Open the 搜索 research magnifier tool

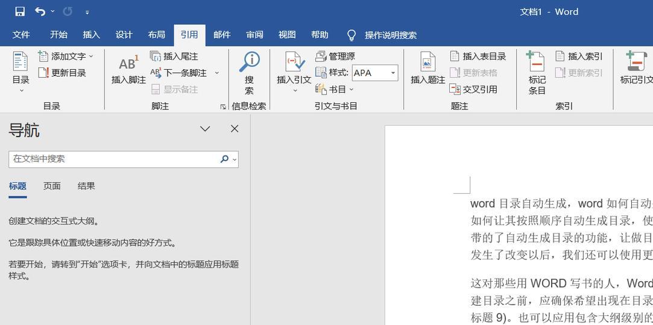click(x=249, y=73)
